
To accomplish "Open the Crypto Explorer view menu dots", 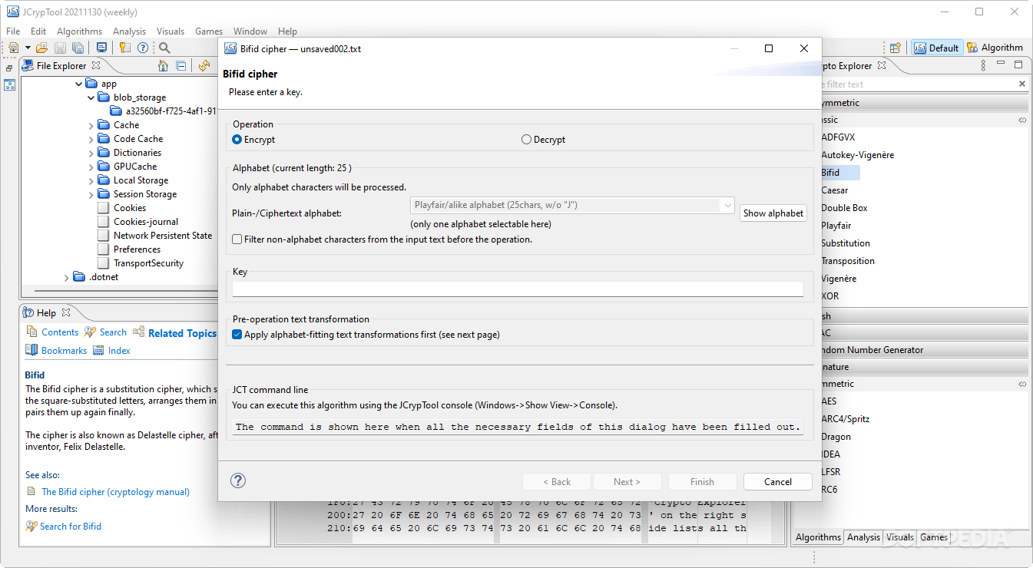I will (x=982, y=66).
